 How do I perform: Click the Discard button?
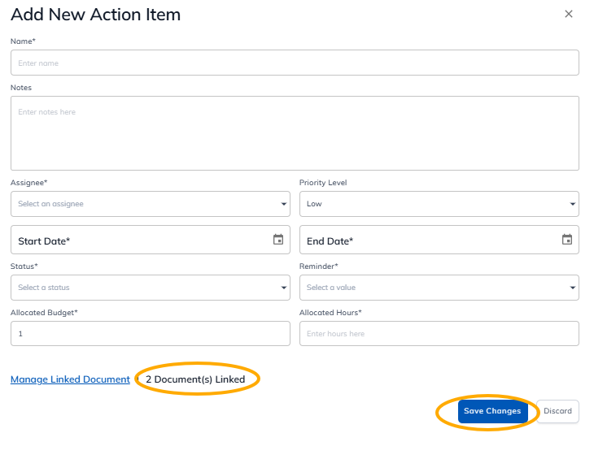[557, 411]
